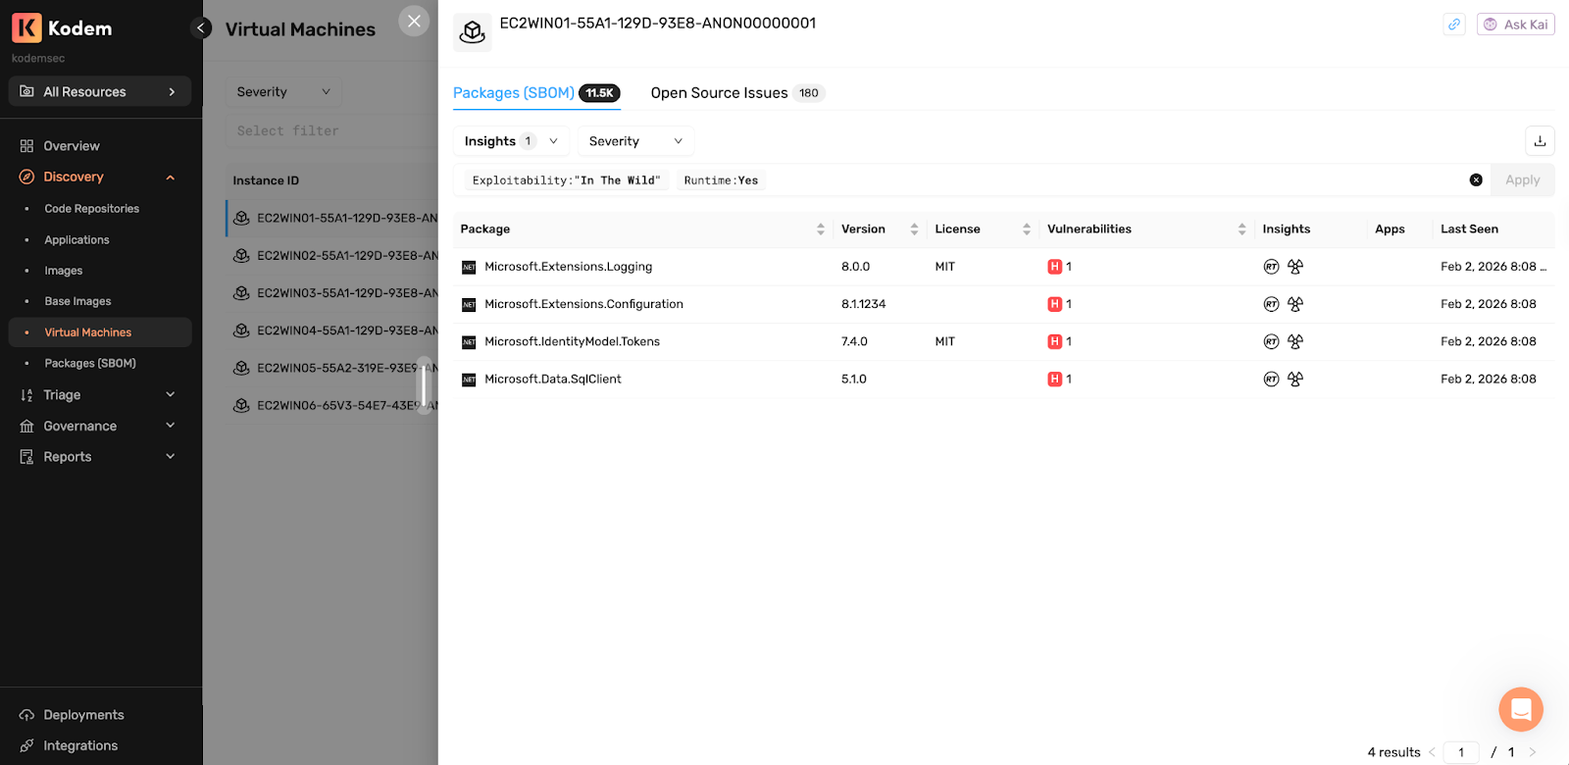Click runtime insight icon for Microsoft.Extensions.Logging
This screenshot has height=765, width=1569.
(x=1271, y=267)
